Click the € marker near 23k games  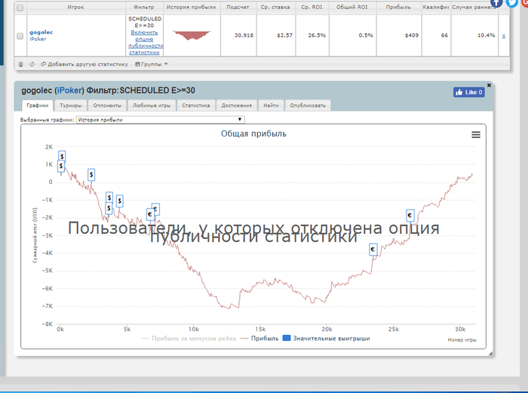click(373, 250)
